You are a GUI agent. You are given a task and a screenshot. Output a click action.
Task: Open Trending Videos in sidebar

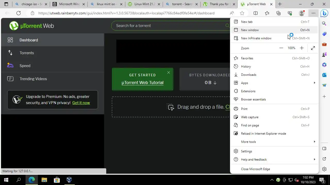click(x=53, y=79)
